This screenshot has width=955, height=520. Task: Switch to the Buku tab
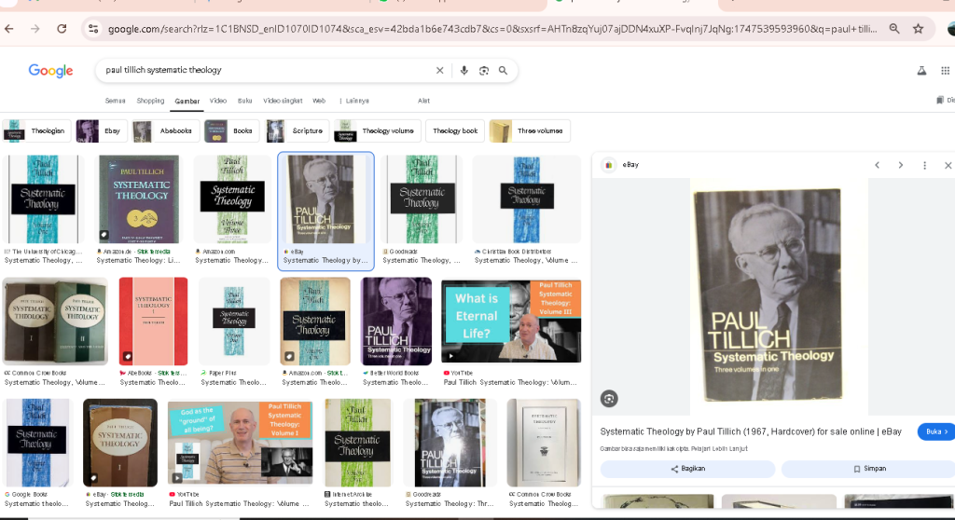coord(245,101)
